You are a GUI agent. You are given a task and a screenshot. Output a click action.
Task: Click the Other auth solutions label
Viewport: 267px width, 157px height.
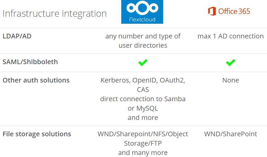[x=36, y=80]
